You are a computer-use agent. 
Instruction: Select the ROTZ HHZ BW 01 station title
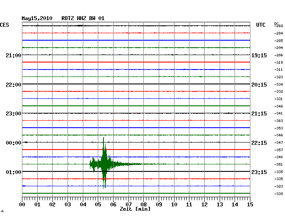point(83,18)
